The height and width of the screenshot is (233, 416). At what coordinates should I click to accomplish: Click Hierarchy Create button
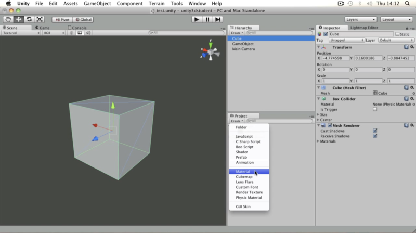[x=237, y=33]
